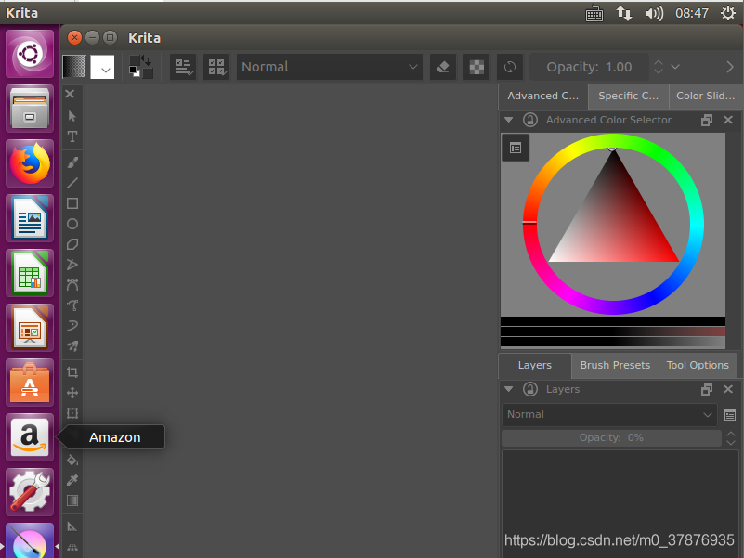This screenshot has height=558, width=744.
Task: Float the Advanced Color Selector docker
Action: (x=707, y=120)
